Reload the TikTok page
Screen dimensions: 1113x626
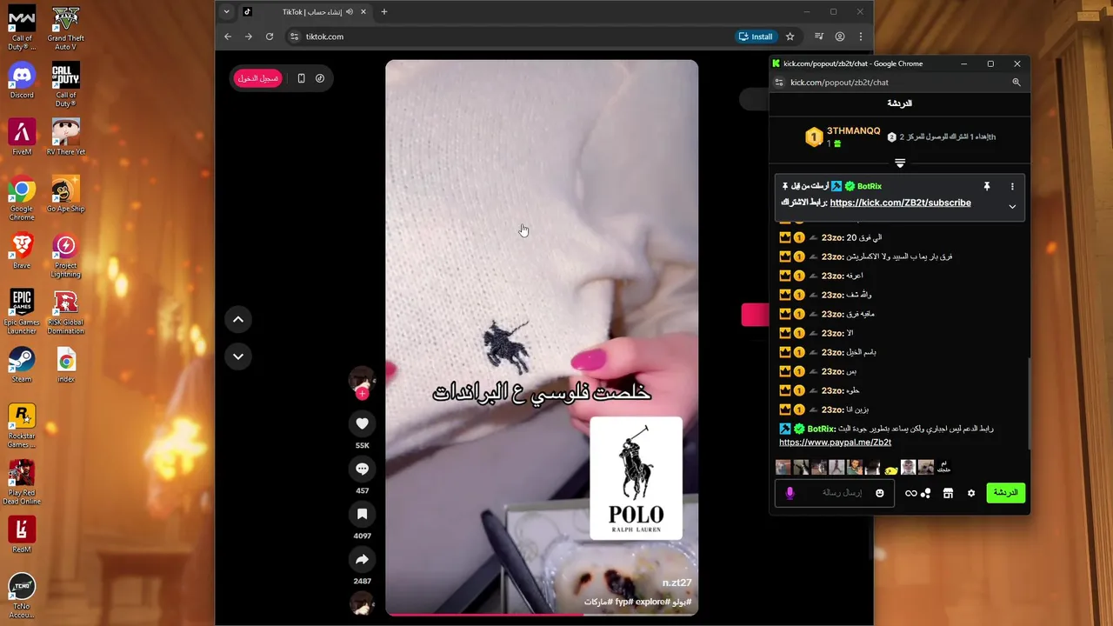pyautogui.click(x=270, y=37)
